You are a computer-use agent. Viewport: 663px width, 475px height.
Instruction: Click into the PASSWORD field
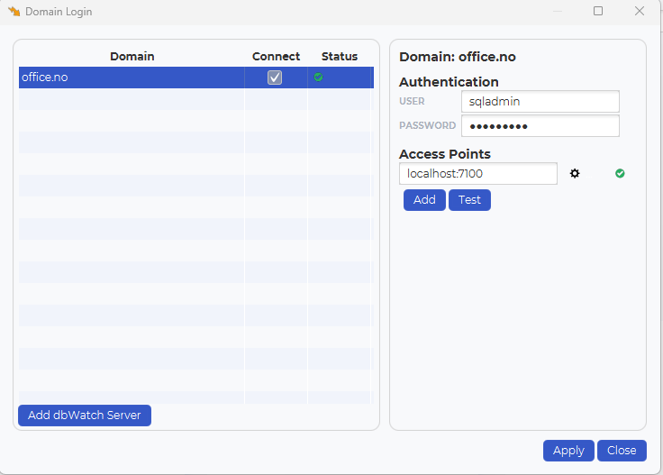(x=540, y=125)
